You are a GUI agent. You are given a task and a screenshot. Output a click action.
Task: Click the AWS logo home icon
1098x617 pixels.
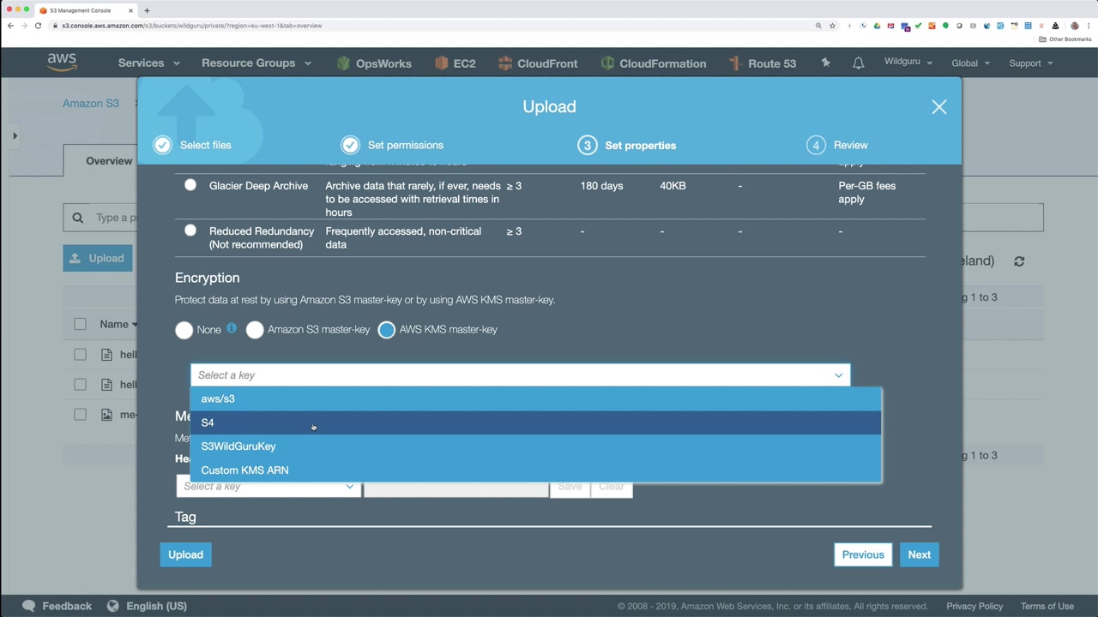(62, 63)
